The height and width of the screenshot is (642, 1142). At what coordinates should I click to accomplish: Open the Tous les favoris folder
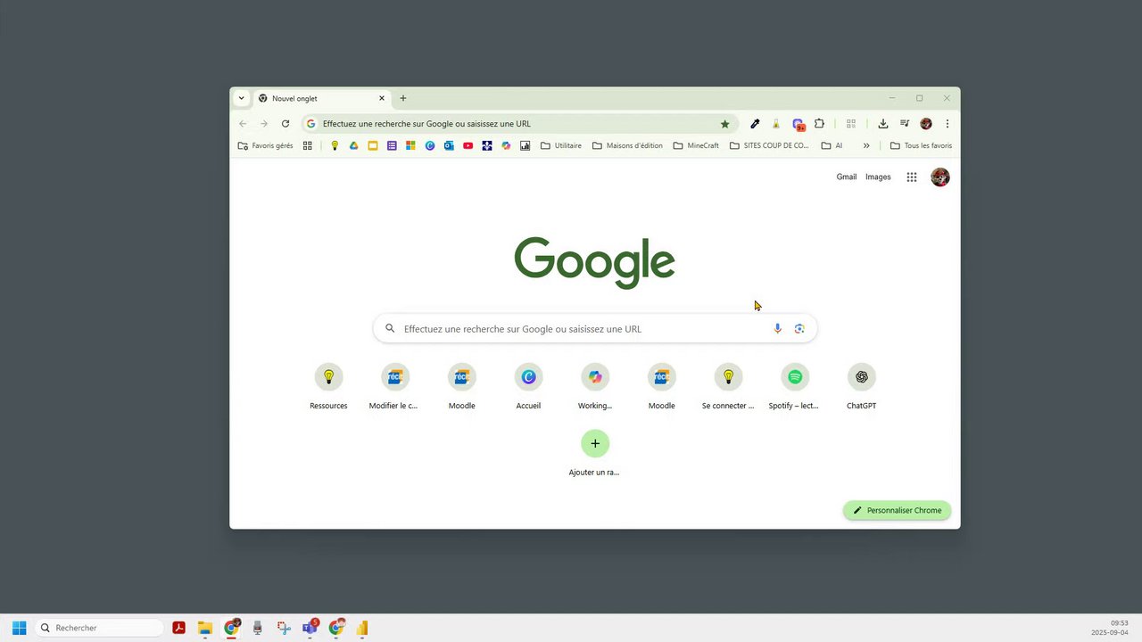click(921, 145)
